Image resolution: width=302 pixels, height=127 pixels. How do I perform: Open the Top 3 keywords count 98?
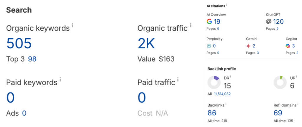(x=32, y=59)
